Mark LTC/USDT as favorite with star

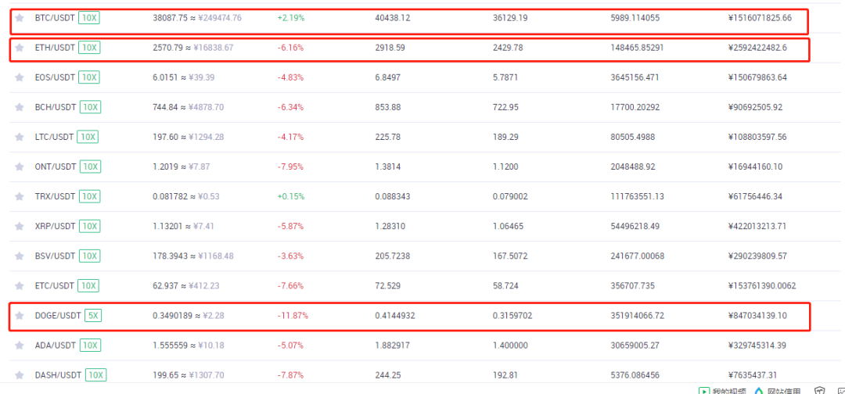coord(20,137)
